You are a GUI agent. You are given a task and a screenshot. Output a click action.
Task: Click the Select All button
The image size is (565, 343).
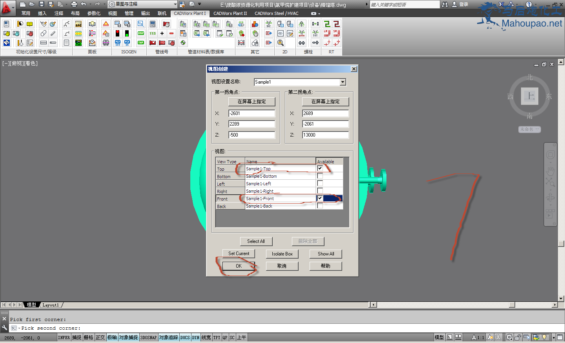pyautogui.click(x=256, y=241)
